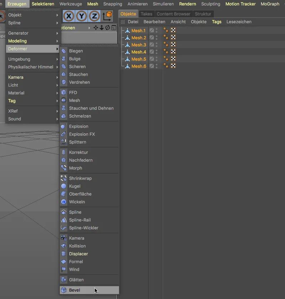Open the Rendern menu
This screenshot has width=285, height=299.
[187, 4]
